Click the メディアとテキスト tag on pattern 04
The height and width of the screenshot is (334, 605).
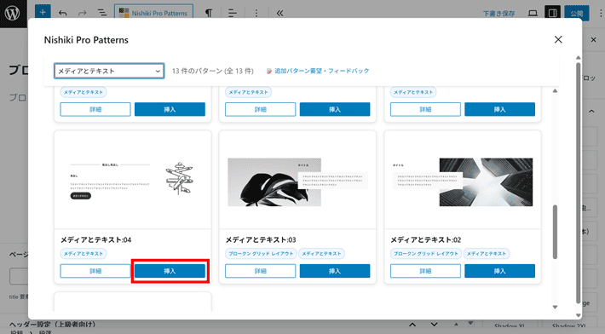click(x=84, y=253)
